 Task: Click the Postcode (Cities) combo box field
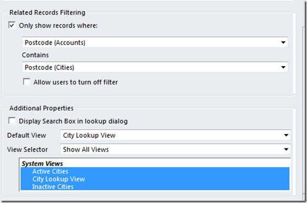[155, 67]
